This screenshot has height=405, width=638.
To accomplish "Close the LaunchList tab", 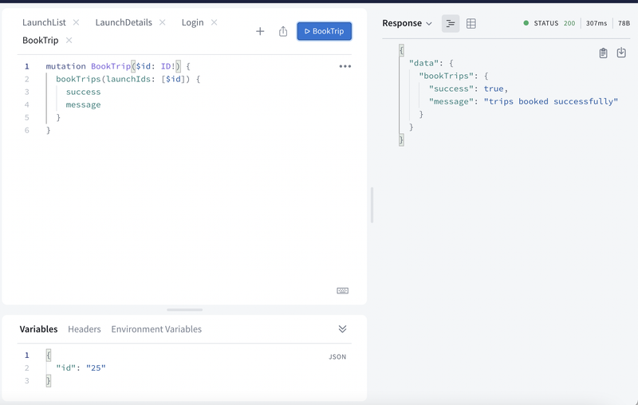I will pos(77,22).
